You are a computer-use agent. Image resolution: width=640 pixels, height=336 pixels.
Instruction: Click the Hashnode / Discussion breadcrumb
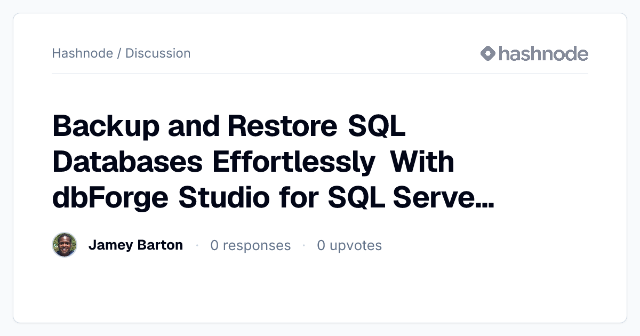pos(121,53)
